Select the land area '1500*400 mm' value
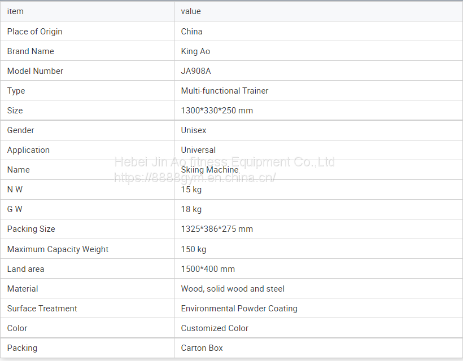 pos(208,269)
